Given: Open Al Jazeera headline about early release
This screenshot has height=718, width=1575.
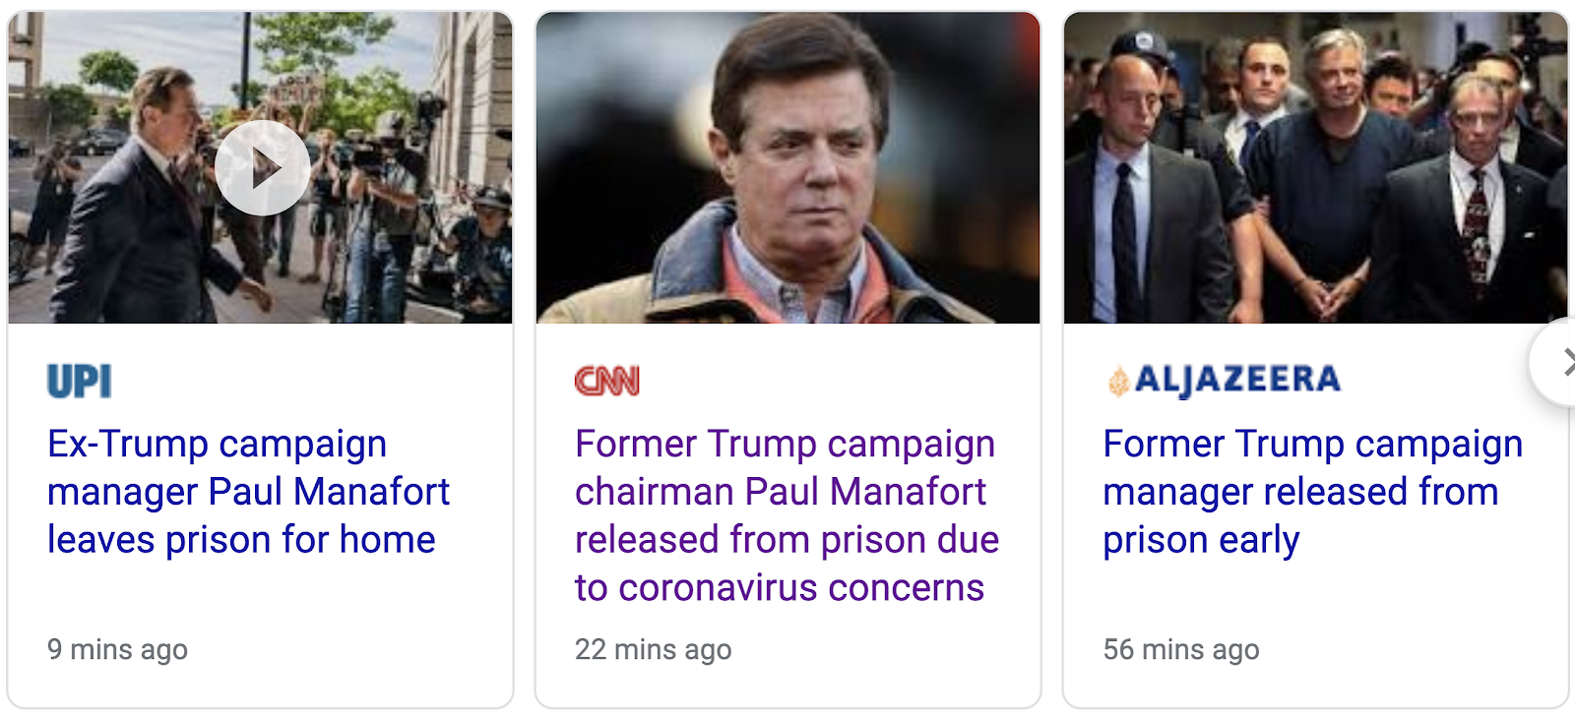Looking at the screenshot, I should pyautogui.click(x=1311, y=491).
